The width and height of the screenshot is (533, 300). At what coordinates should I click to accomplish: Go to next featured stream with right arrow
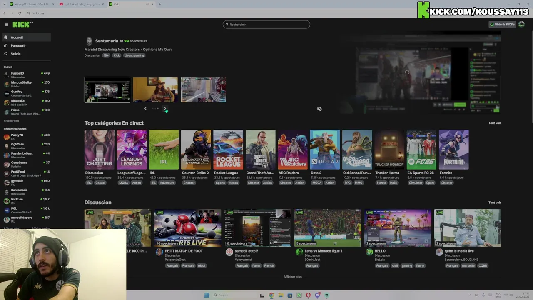click(165, 109)
